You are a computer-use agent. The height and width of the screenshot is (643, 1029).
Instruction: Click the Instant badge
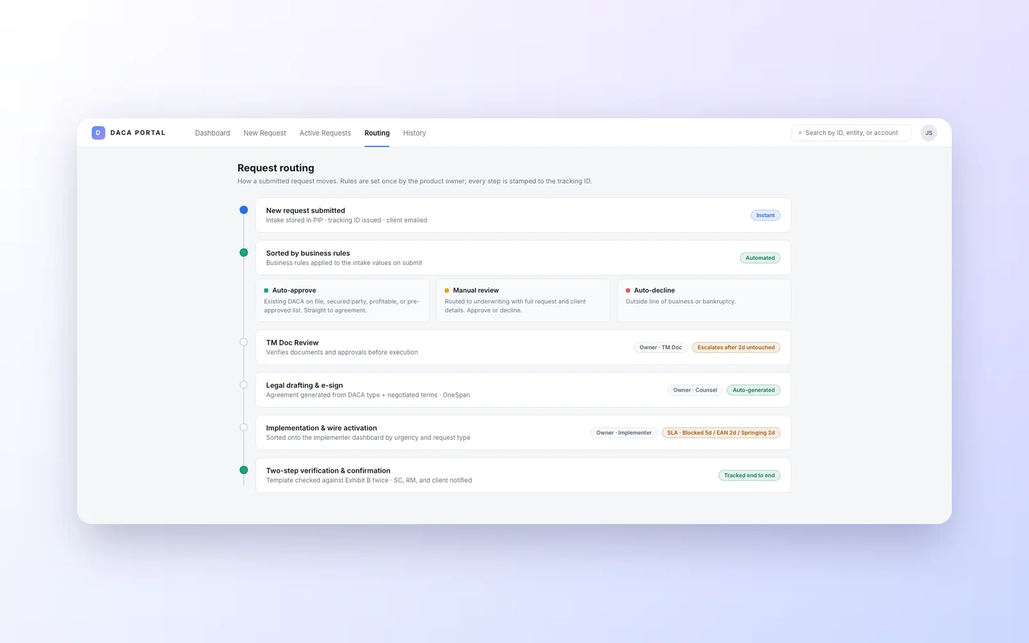pos(765,215)
